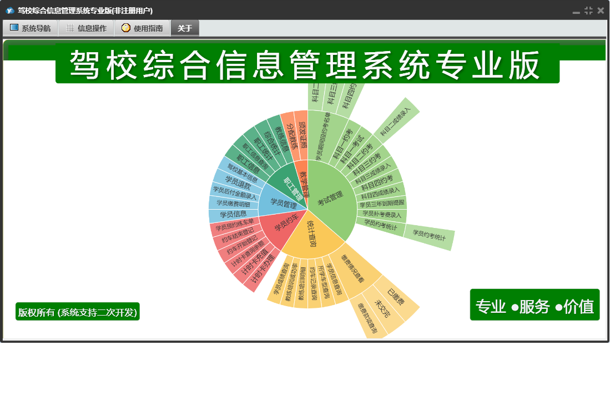Image resolution: width=610 pixels, height=401 pixels.
Task: Open the 学员三年到期提醒 segment
Action: coord(382,203)
